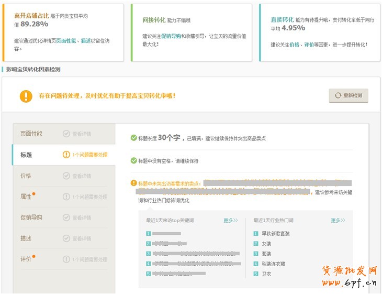The image size is (382, 294).
Task: Click the checkmark icon in the 页面性能 row
Action: coord(66,134)
